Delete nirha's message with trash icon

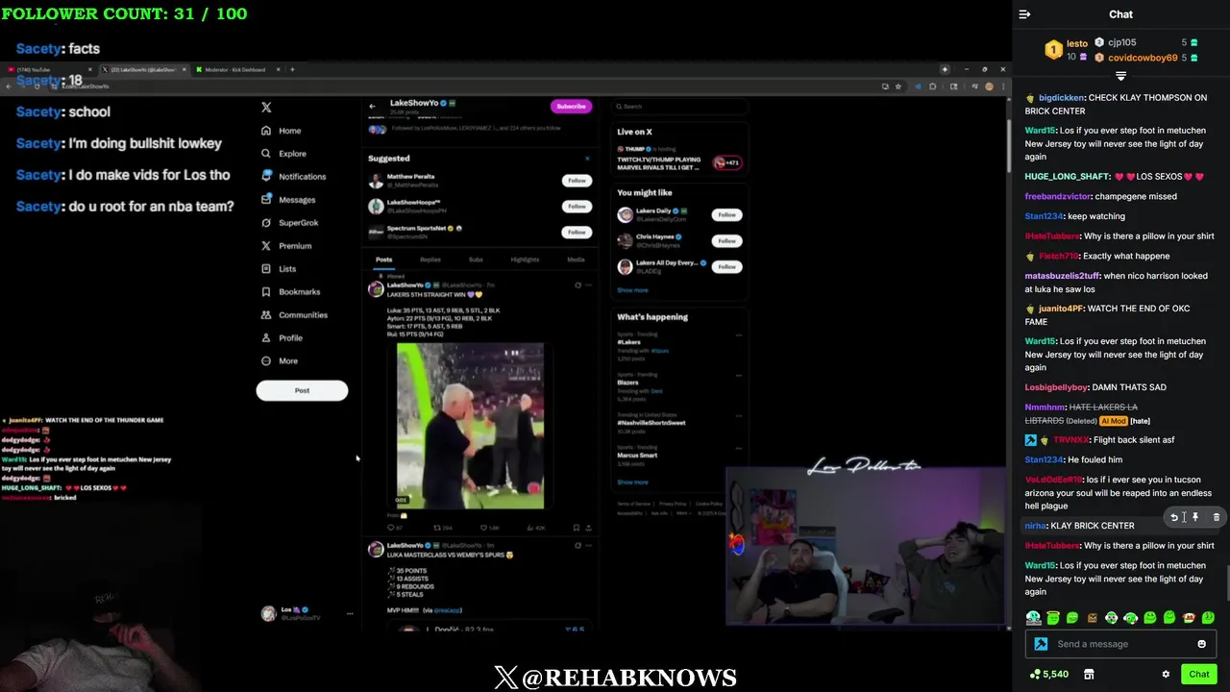tap(1216, 517)
